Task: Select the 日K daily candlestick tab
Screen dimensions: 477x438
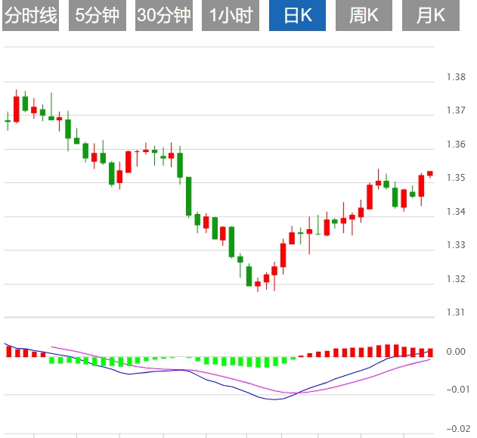Action: [x=297, y=15]
